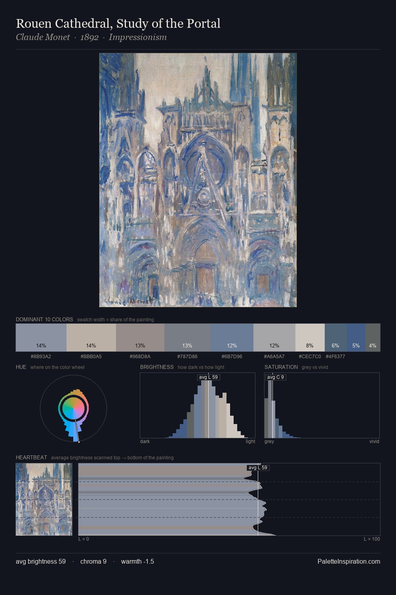This screenshot has height=595, width=396.
Task: Click 'where on the color wheel' caption
Action: pos(57,367)
